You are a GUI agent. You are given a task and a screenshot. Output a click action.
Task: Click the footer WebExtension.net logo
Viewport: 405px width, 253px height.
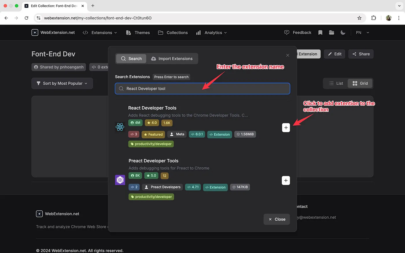pyautogui.click(x=58, y=214)
